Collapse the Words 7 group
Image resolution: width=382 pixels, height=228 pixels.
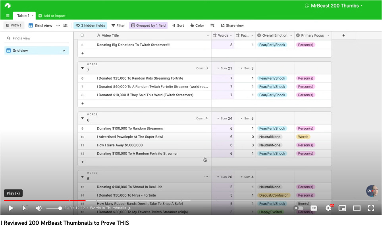(x=82, y=68)
